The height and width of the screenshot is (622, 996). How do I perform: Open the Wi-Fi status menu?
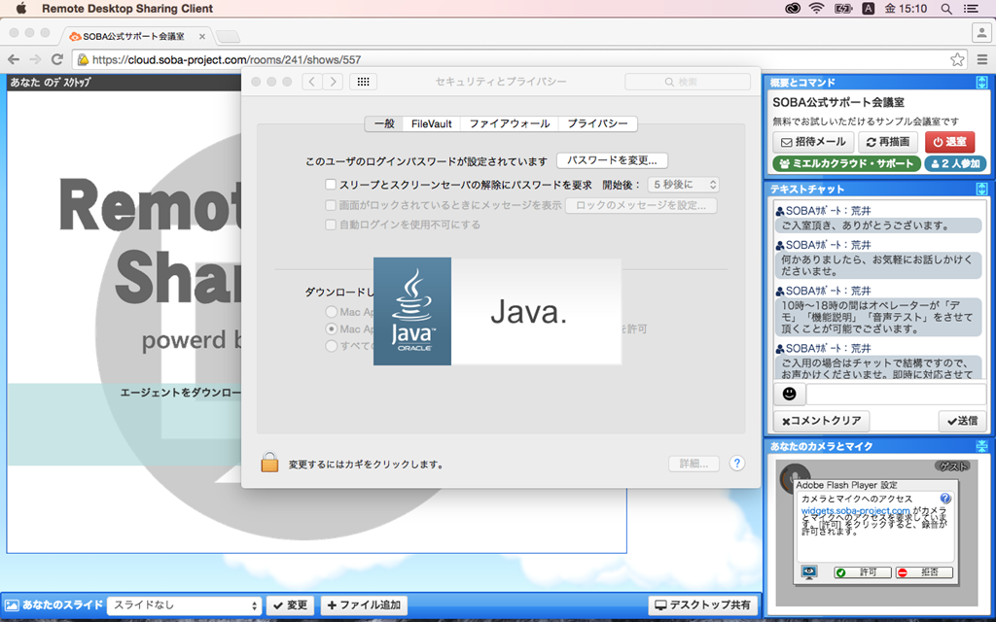(816, 8)
